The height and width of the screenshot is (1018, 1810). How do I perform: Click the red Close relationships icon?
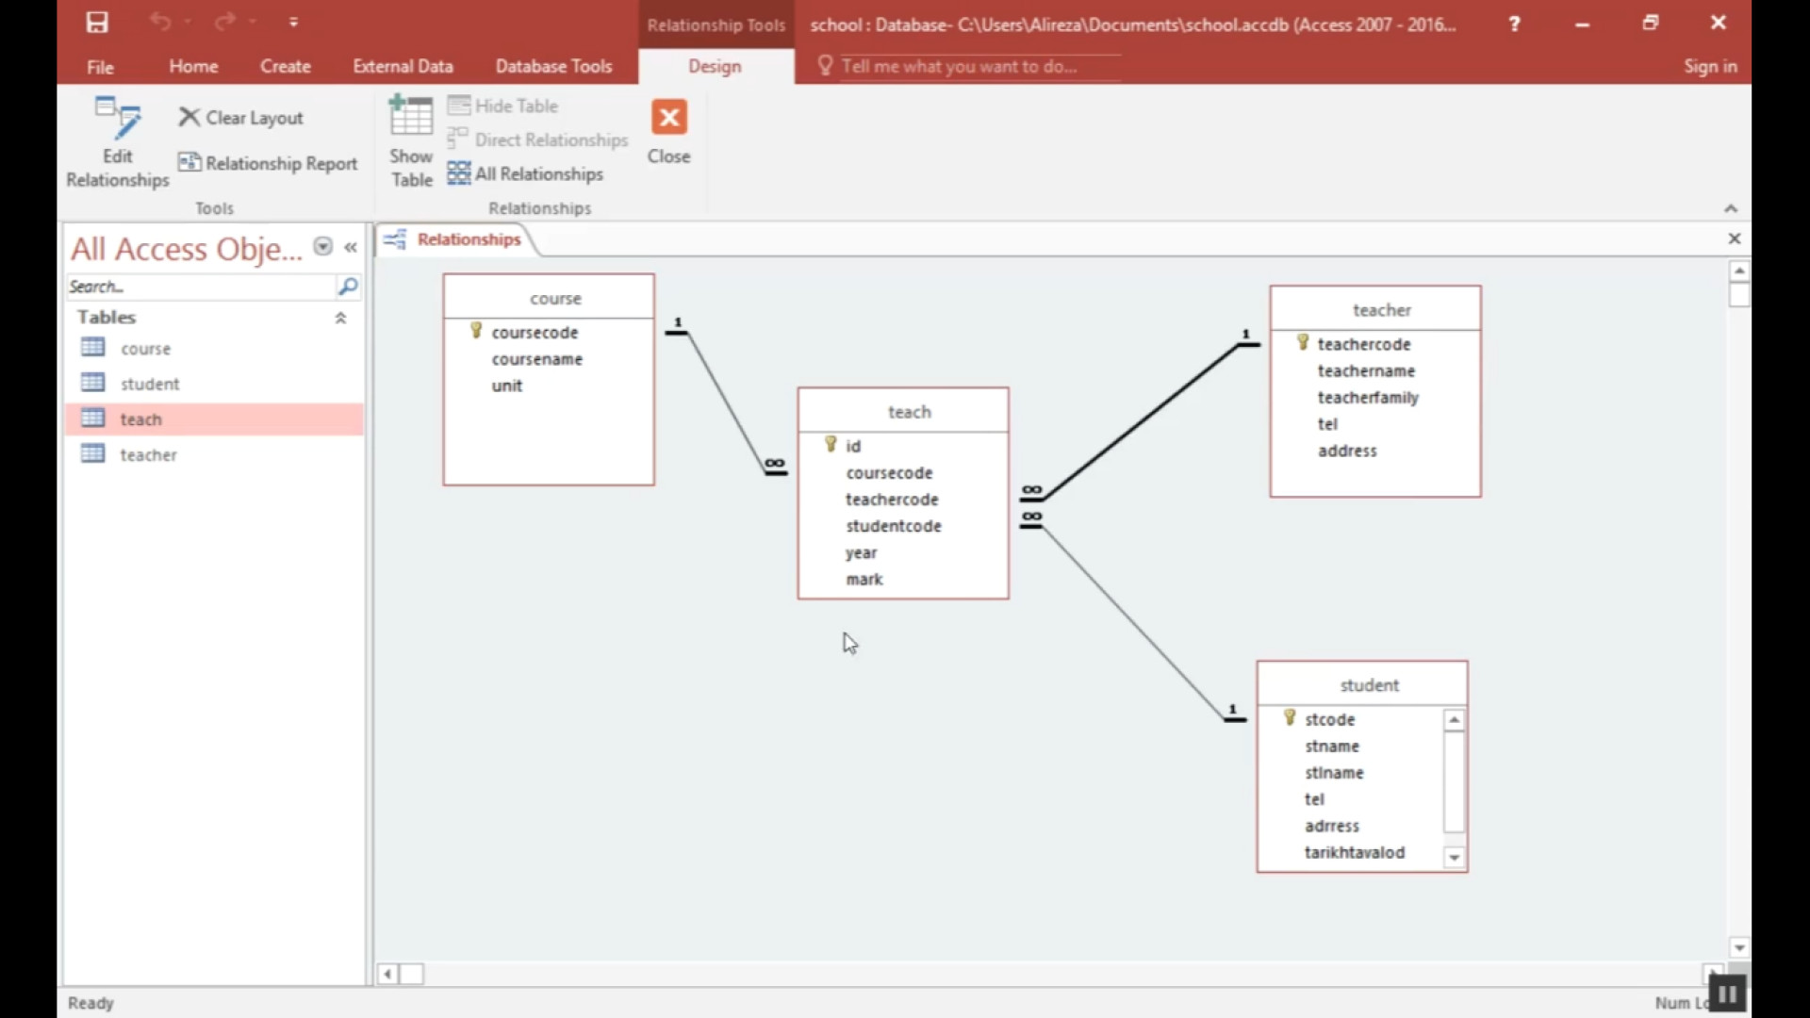668,118
